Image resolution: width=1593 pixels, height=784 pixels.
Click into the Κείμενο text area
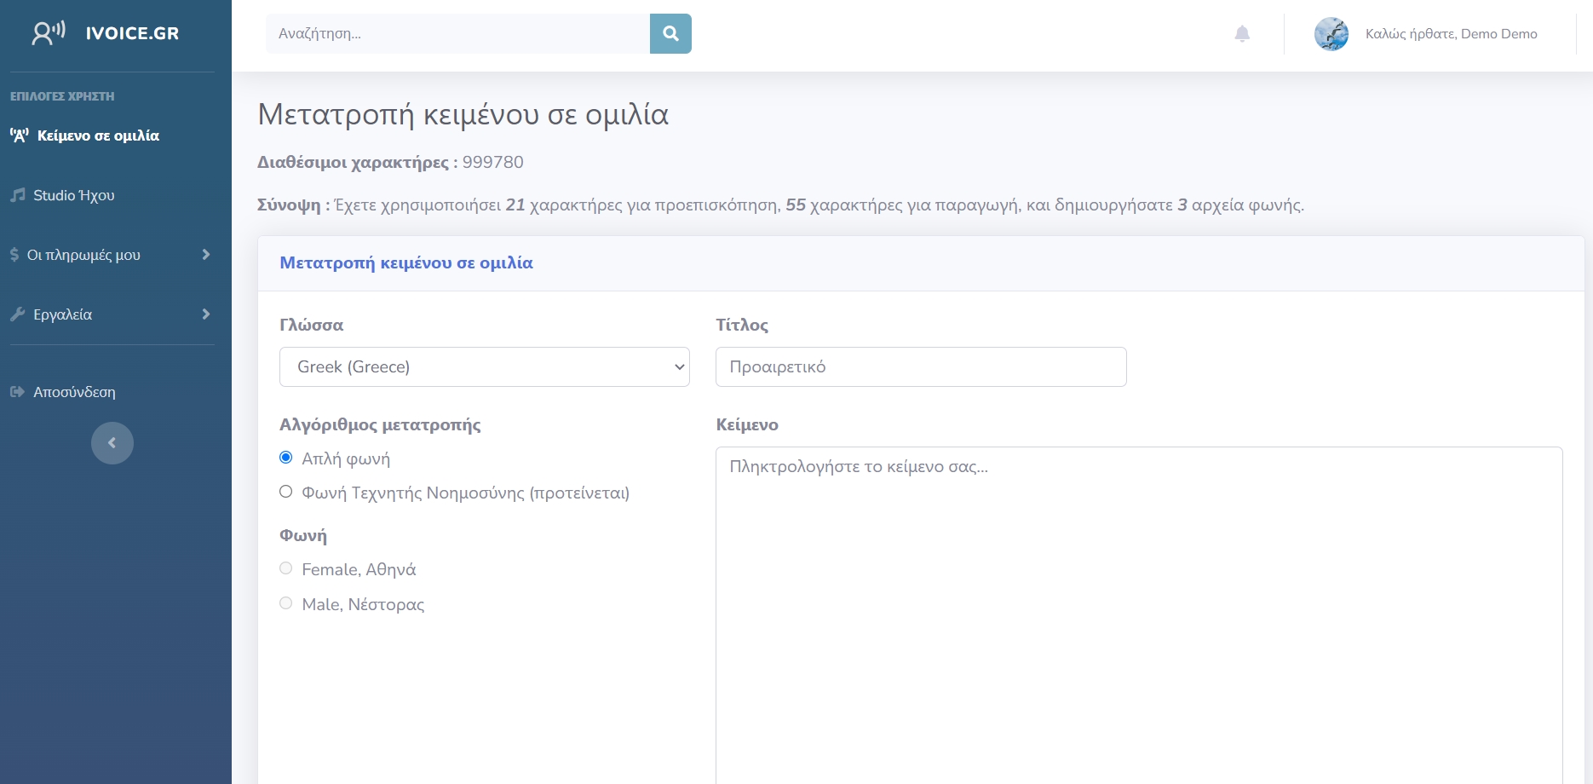pyautogui.click(x=1139, y=615)
